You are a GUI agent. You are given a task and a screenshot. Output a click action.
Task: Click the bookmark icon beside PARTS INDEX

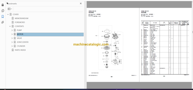tap(13, 50)
